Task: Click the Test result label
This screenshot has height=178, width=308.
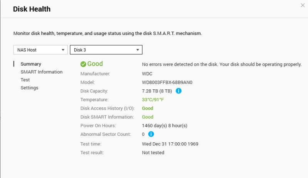Action: tap(92, 153)
